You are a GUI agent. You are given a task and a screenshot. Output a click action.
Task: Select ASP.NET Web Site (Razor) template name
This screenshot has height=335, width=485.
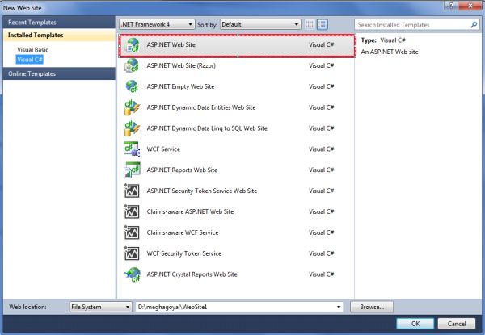pyautogui.click(x=181, y=65)
